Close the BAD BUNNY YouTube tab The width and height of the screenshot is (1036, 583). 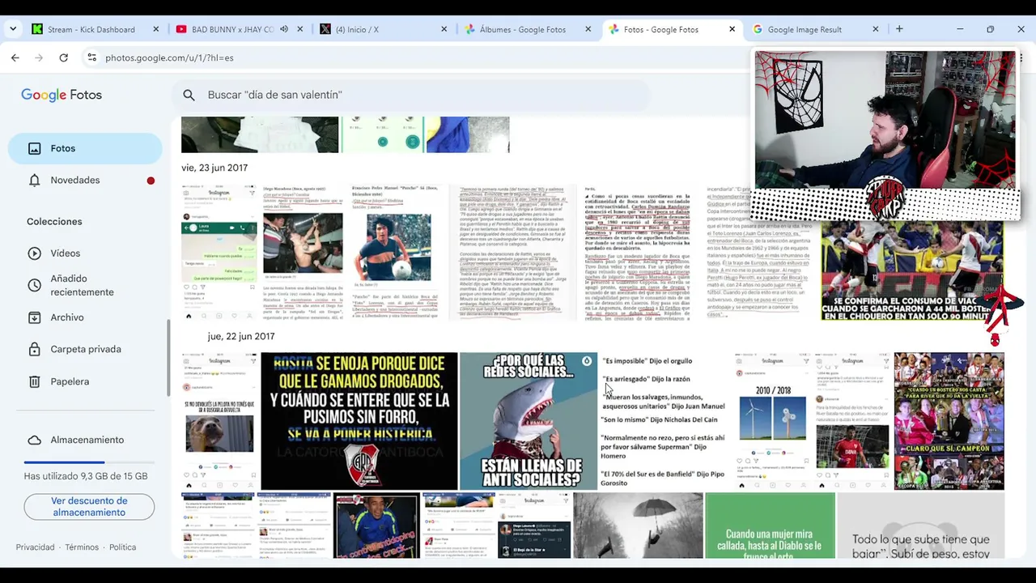[x=300, y=29]
